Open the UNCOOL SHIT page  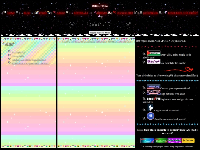pyautogui.click(x=125, y=13)
